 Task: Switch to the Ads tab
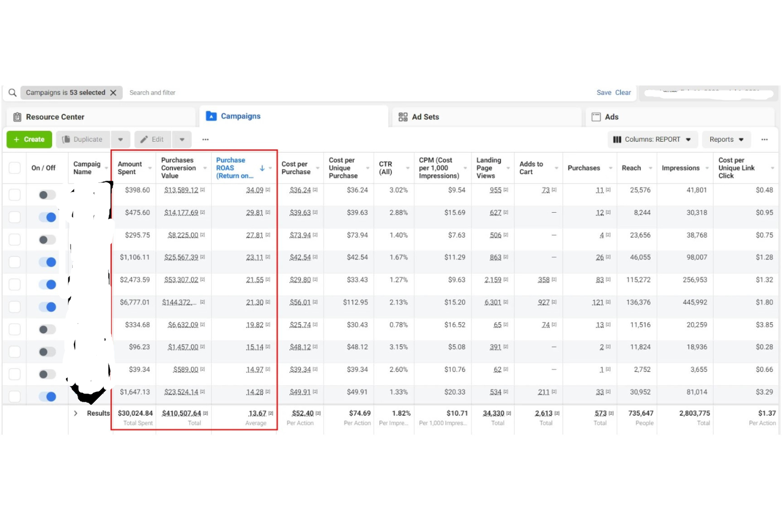[x=680, y=117]
